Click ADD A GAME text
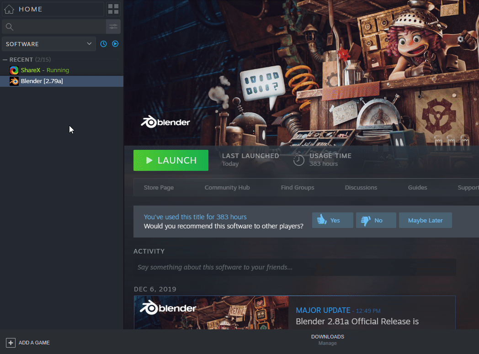 pos(34,343)
